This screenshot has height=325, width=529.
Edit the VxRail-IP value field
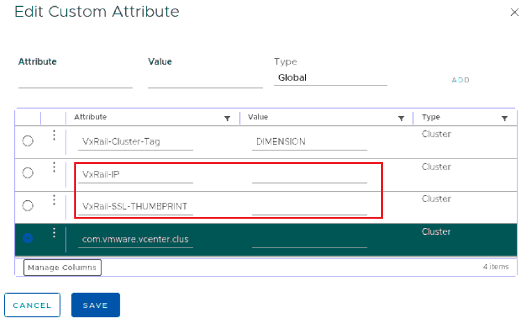(309, 174)
